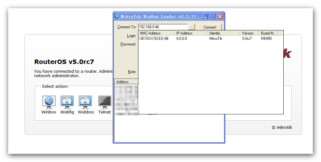Click the RouterOS v5.0rc7 heading
Screen dimensions: 321x162
(x=64, y=62)
